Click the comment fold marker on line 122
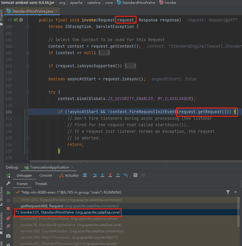 click(x=28, y=119)
